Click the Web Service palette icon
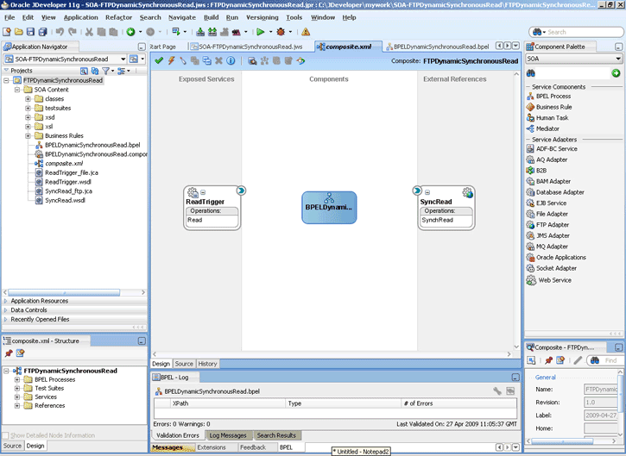 coord(532,280)
